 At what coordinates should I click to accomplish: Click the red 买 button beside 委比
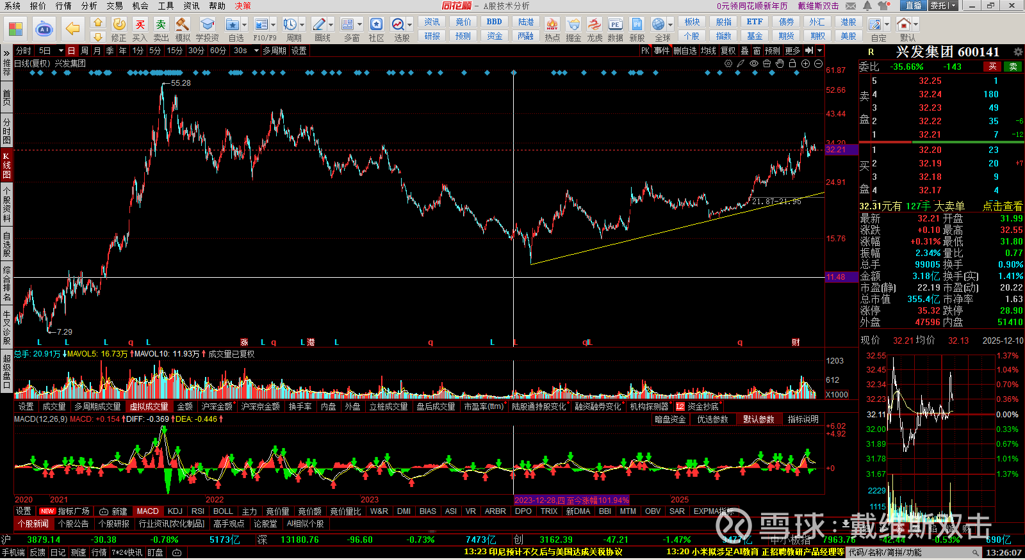click(992, 67)
